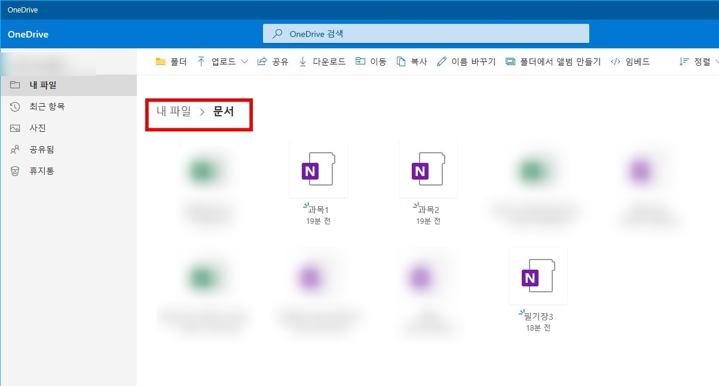Select 공유됨 in the sidebar
Viewport: 719px width, 386px height.
pyautogui.click(x=68, y=150)
